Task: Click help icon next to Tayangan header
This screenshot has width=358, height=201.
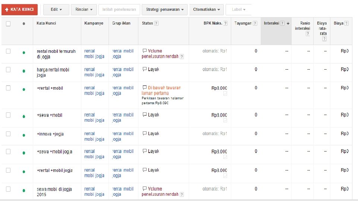Action: pyautogui.click(x=255, y=23)
